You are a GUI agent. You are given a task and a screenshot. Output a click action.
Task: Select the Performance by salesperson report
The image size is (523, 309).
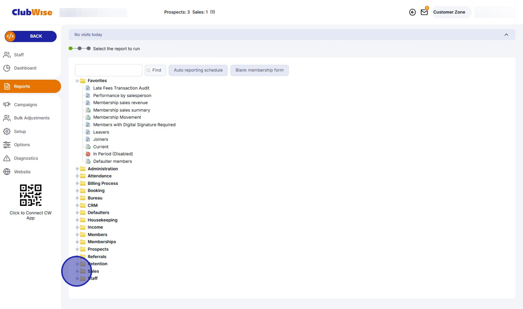(x=122, y=95)
